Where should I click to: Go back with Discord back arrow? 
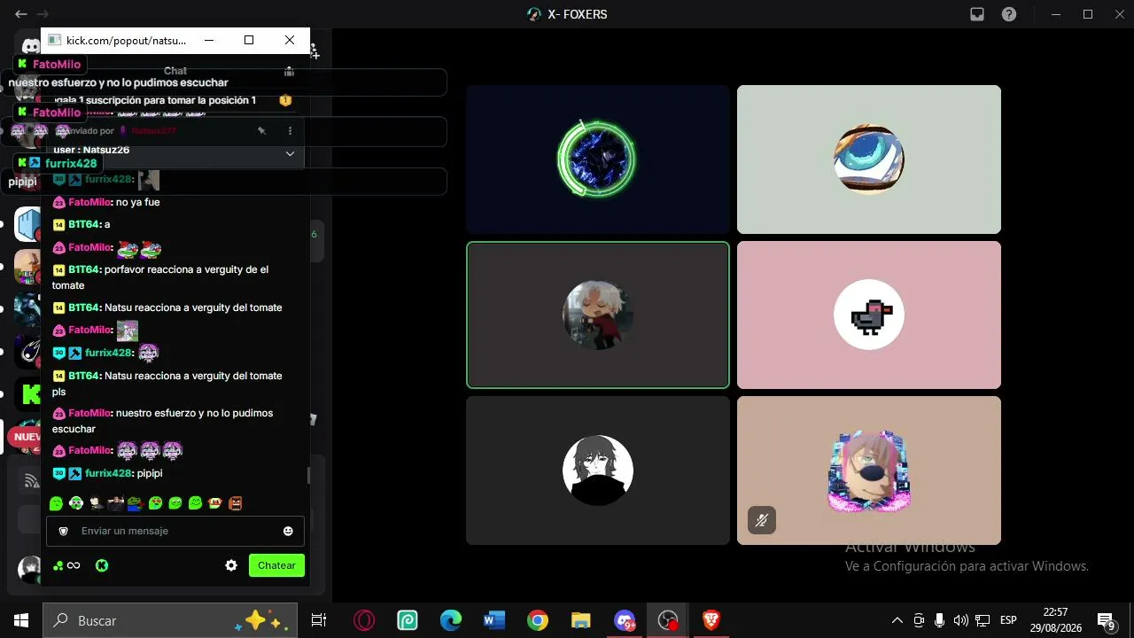click(x=21, y=14)
